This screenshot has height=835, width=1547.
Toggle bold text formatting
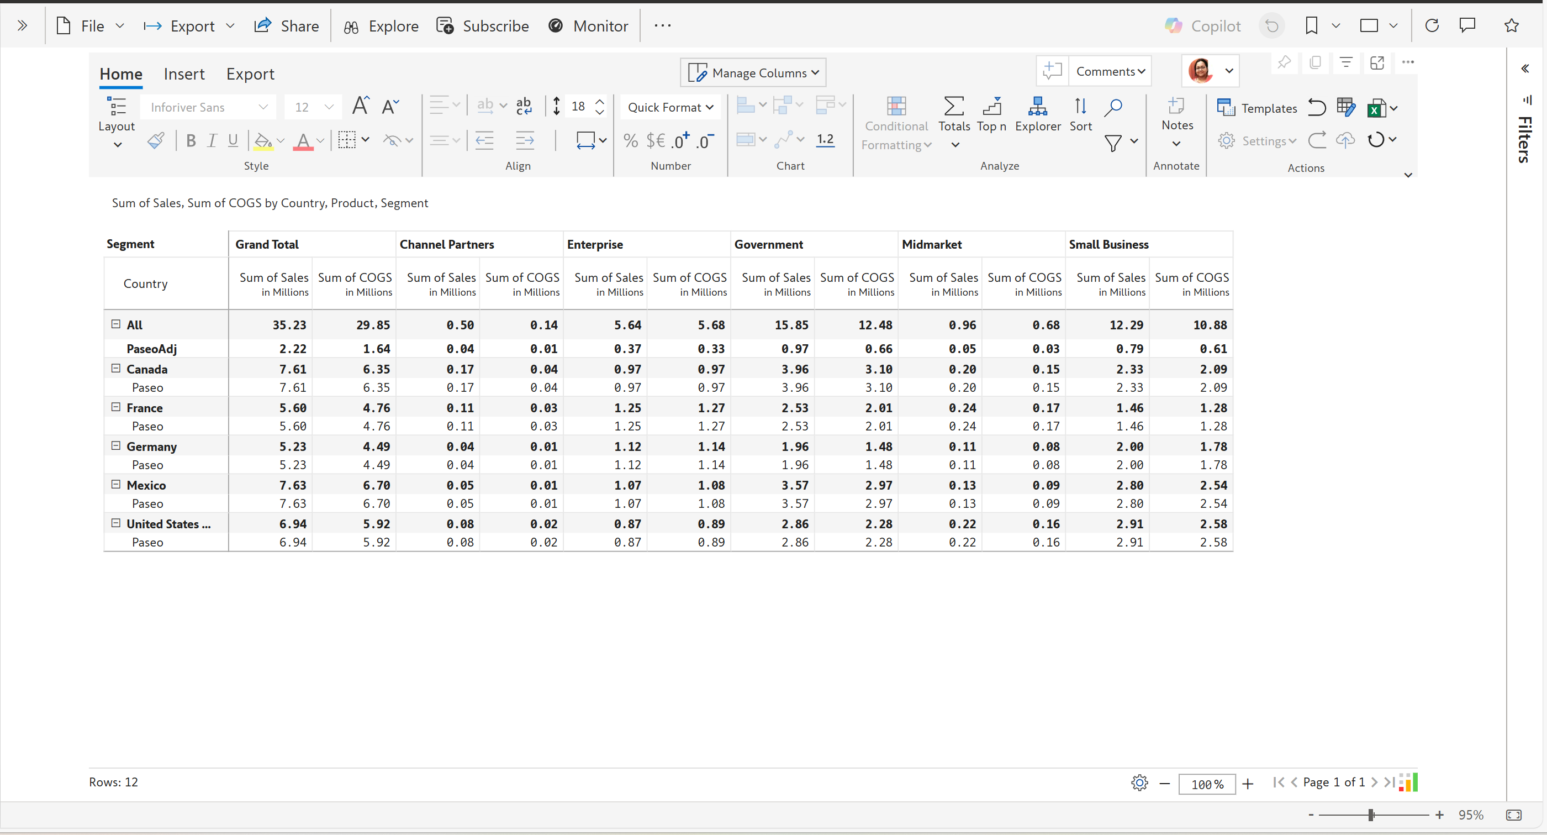click(191, 140)
